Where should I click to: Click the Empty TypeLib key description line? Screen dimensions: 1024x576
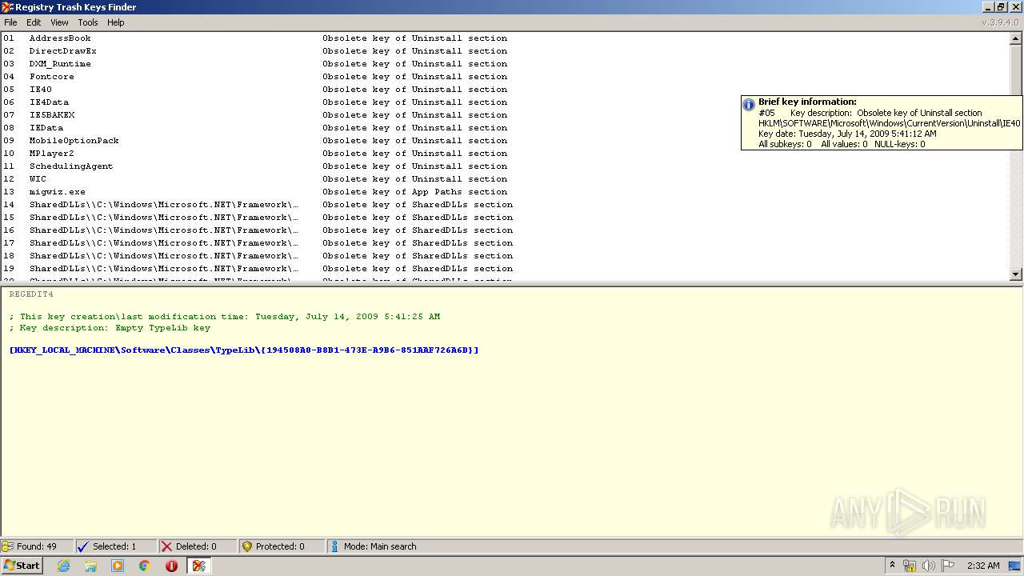110,328
